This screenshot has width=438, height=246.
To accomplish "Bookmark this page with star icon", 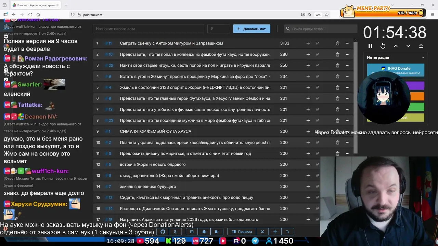I will coord(326,15).
